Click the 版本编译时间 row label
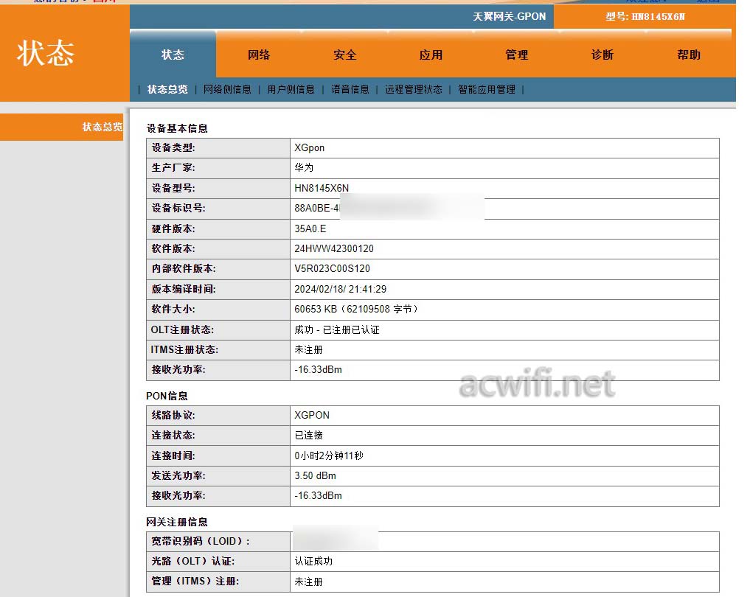 coord(184,289)
